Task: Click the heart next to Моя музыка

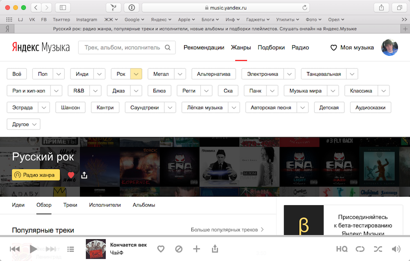Action: tap(334, 48)
